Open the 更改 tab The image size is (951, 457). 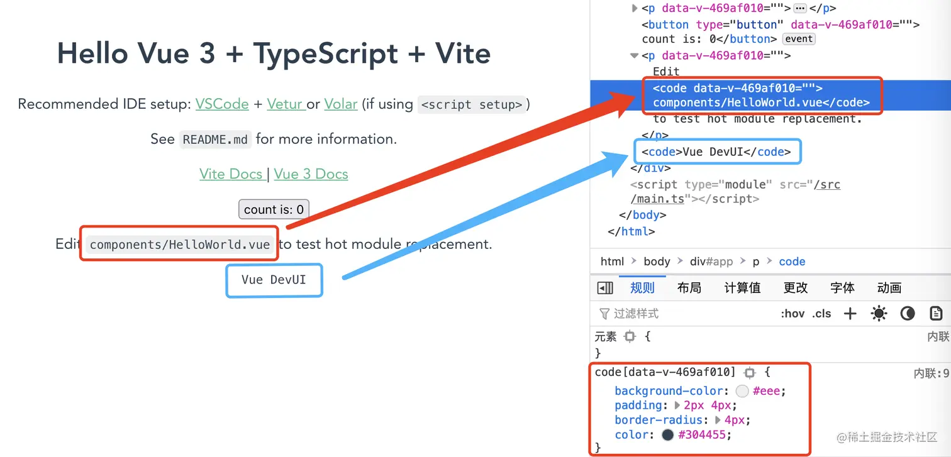point(796,288)
